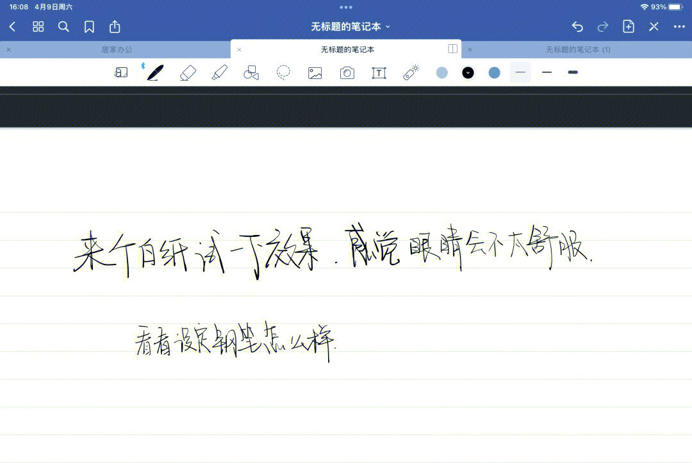Open the Shapes tool

pos(251,72)
